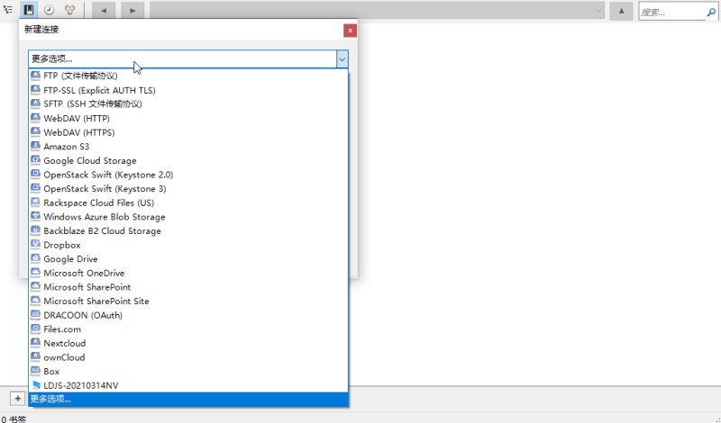Select Dropbox from protocol list
Screen dimensions: 721x423
pyautogui.click(x=188, y=245)
